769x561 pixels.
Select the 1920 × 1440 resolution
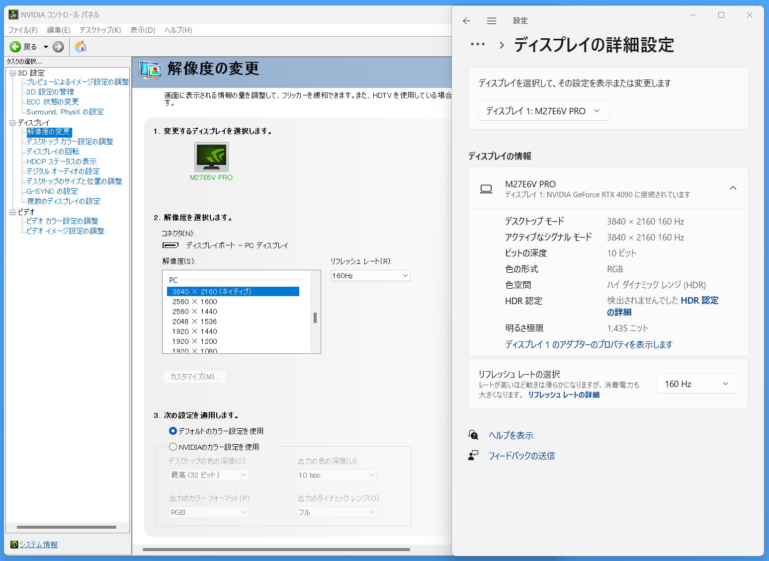click(195, 331)
